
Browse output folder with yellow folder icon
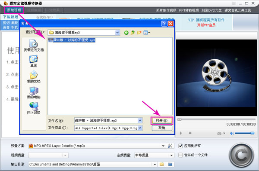click(162, 164)
